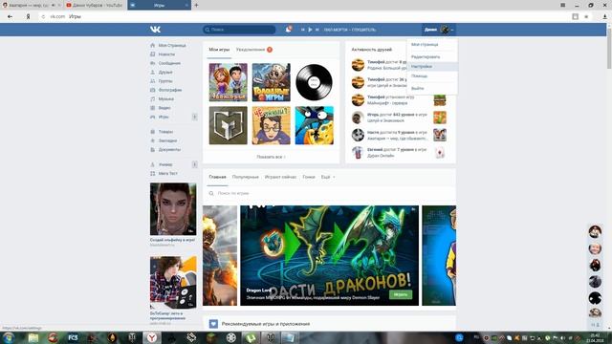Click the VK logo in the header

[155, 30]
